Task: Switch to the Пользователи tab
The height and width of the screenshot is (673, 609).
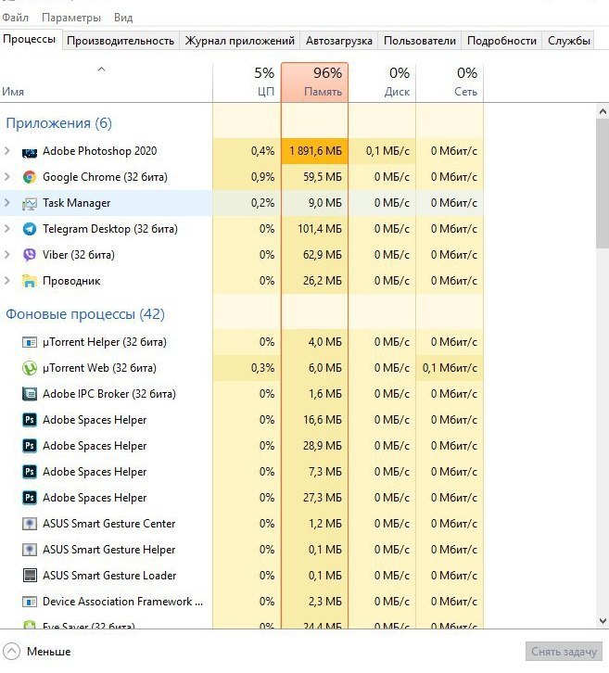Action: coord(420,41)
